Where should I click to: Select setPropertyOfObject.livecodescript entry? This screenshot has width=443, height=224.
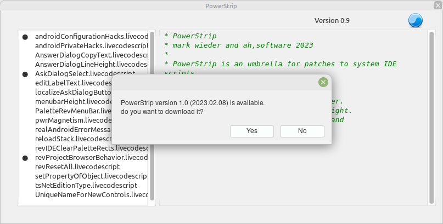tap(91, 176)
